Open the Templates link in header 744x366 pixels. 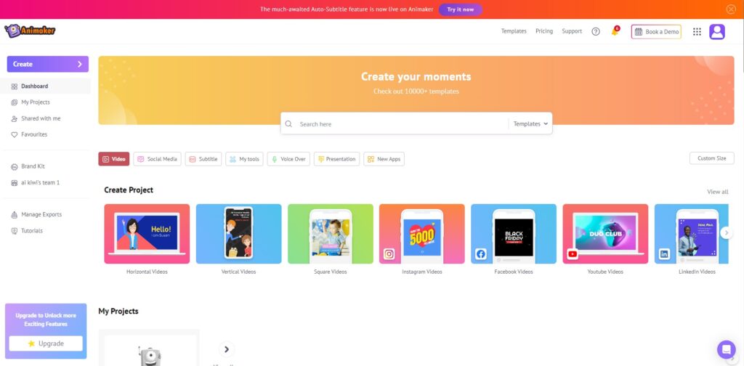click(514, 31)
